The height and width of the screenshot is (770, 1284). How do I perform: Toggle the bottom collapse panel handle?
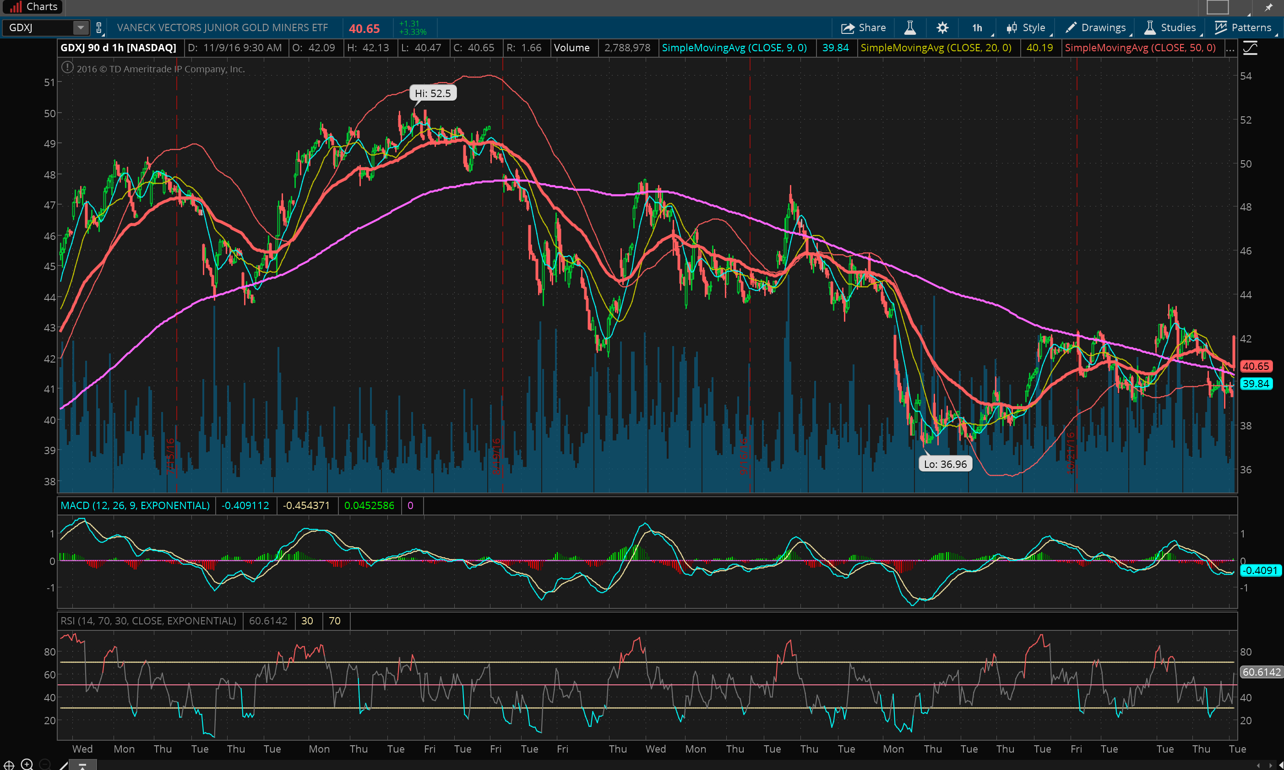click(82, 765)
